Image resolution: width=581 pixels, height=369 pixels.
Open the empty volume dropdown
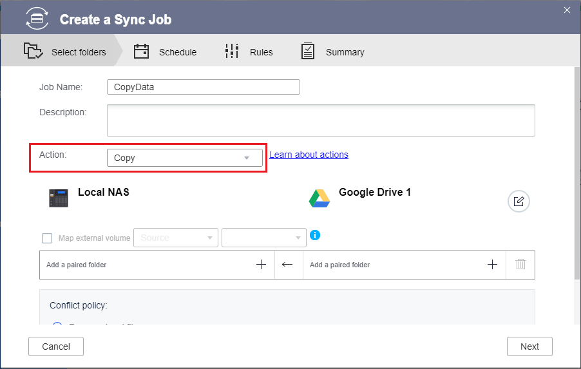click(x=264, y=238)
